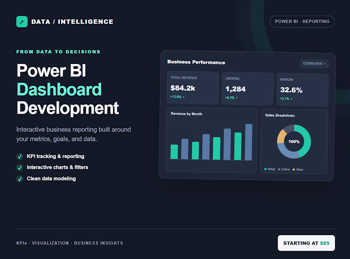Click the KPI tracking & reporting text
350x259 pixels.
tap(56, 156)
